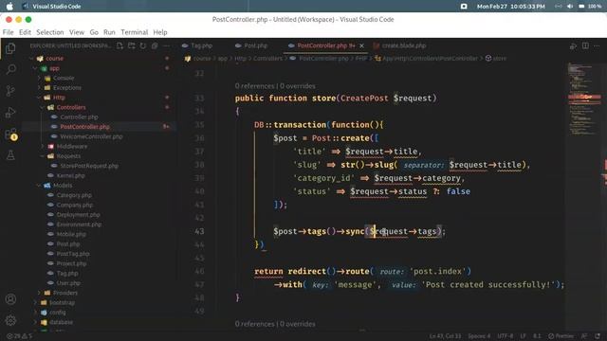This screenshot has height=341, width=607.
Task: Create a new folder in Explorer
Action: [x=131, y=45]
